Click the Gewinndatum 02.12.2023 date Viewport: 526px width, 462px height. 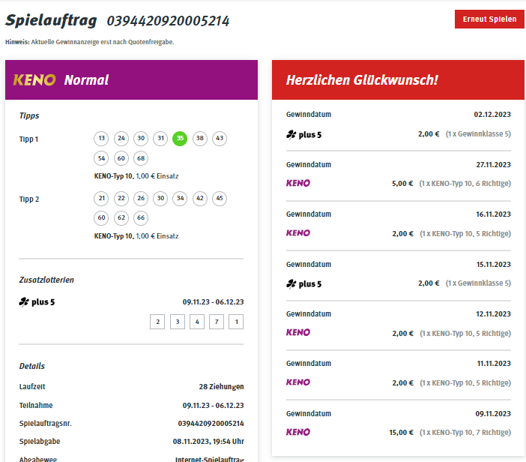pos(492,115)
